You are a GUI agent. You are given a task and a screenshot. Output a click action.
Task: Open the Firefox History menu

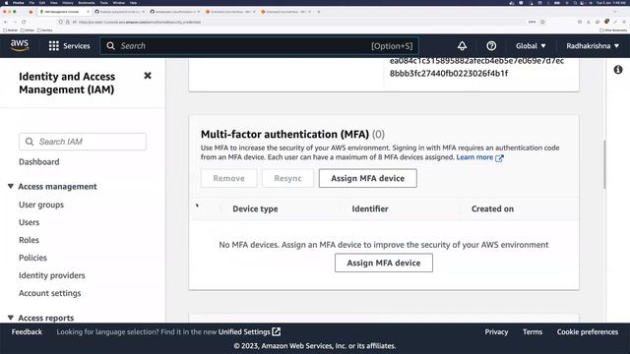[68, 2]
